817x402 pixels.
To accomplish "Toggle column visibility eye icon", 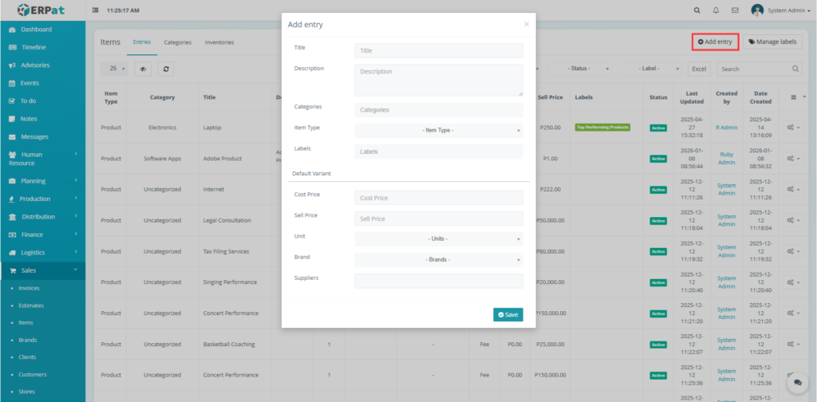I will 143,69.
